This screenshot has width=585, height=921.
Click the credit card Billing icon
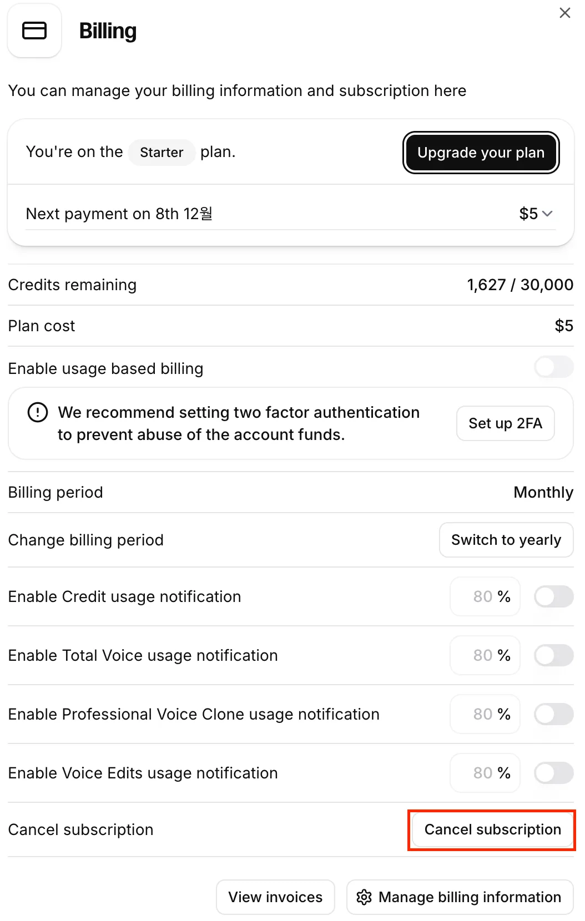coord(34,31)
